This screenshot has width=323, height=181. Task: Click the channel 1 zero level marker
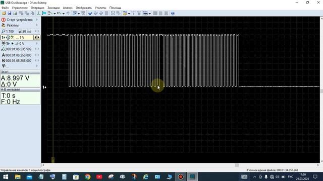click(44, 87)
